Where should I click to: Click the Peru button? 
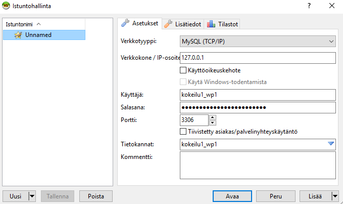click(x=276, y=196)
